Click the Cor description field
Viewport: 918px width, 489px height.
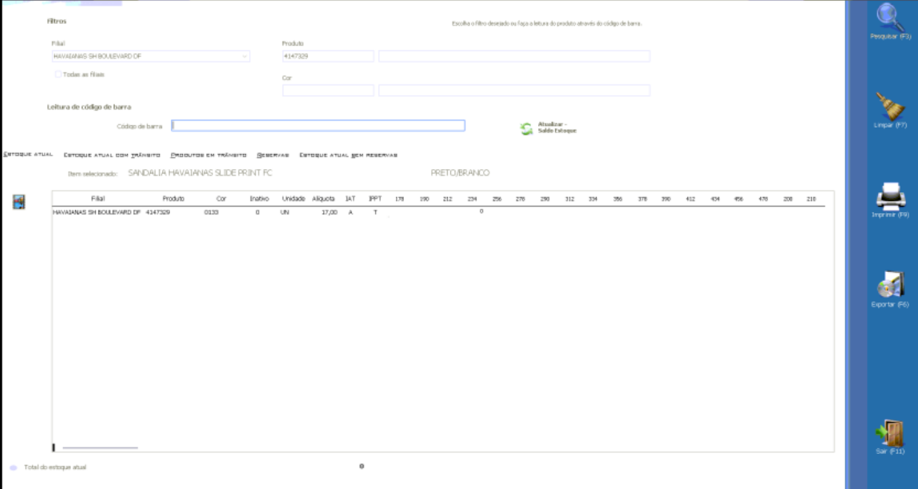pyautogui.click(x=514, y=91)
